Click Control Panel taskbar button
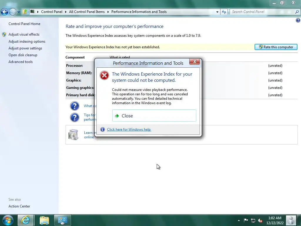 click(x=62, y=220)
